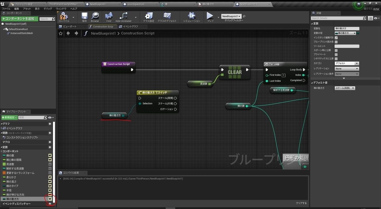Image resolution: width=381 pixels, height=209 pixels.
Task: Open Browse to locate asset
Action: pyautogui.click(x=95, y=17)
